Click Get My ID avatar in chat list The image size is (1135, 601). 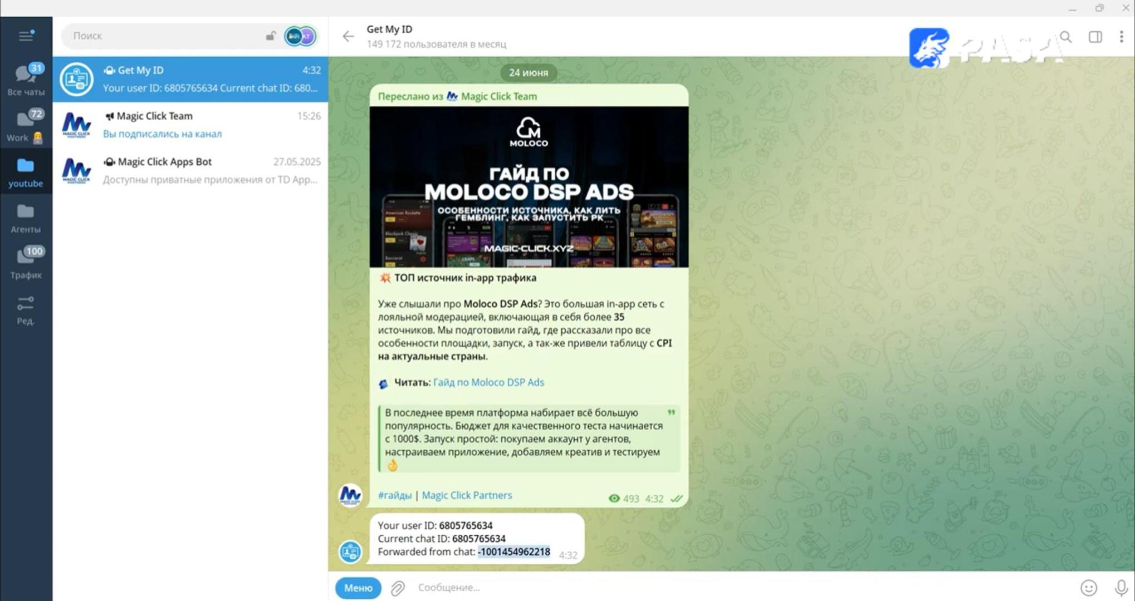[77, 79]
